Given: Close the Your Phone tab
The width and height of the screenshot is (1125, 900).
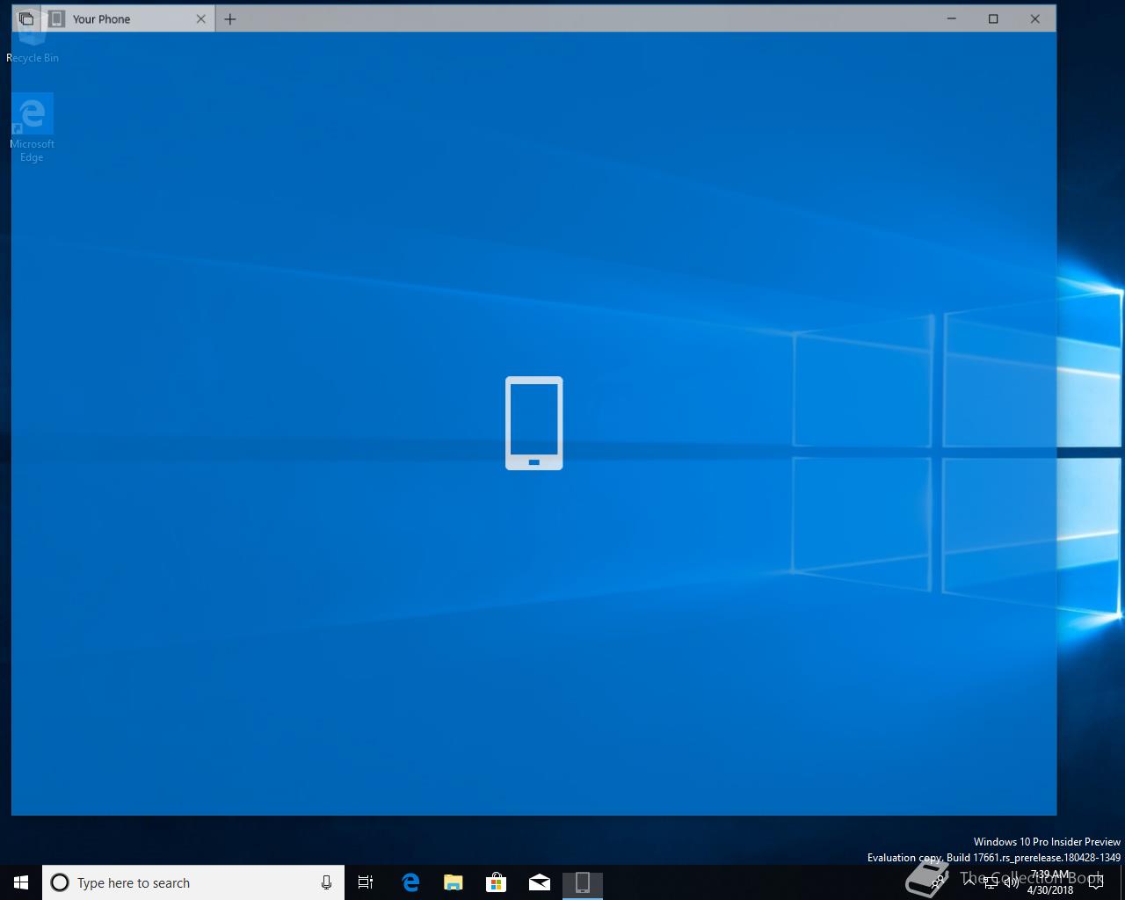Looking at the screenshot, I should (201, 18).
